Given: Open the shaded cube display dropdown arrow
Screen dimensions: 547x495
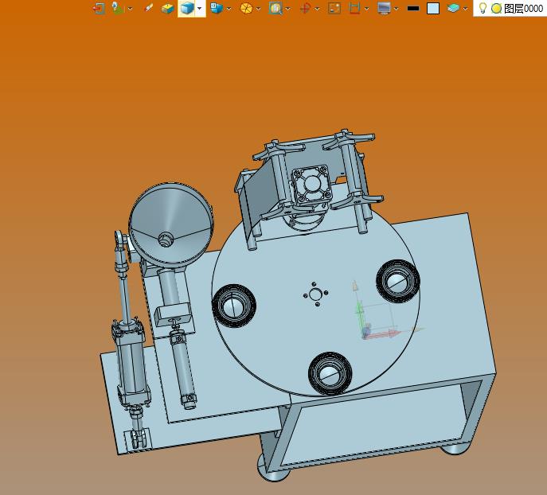Looking at the screenshot, I should click(200, 9).
